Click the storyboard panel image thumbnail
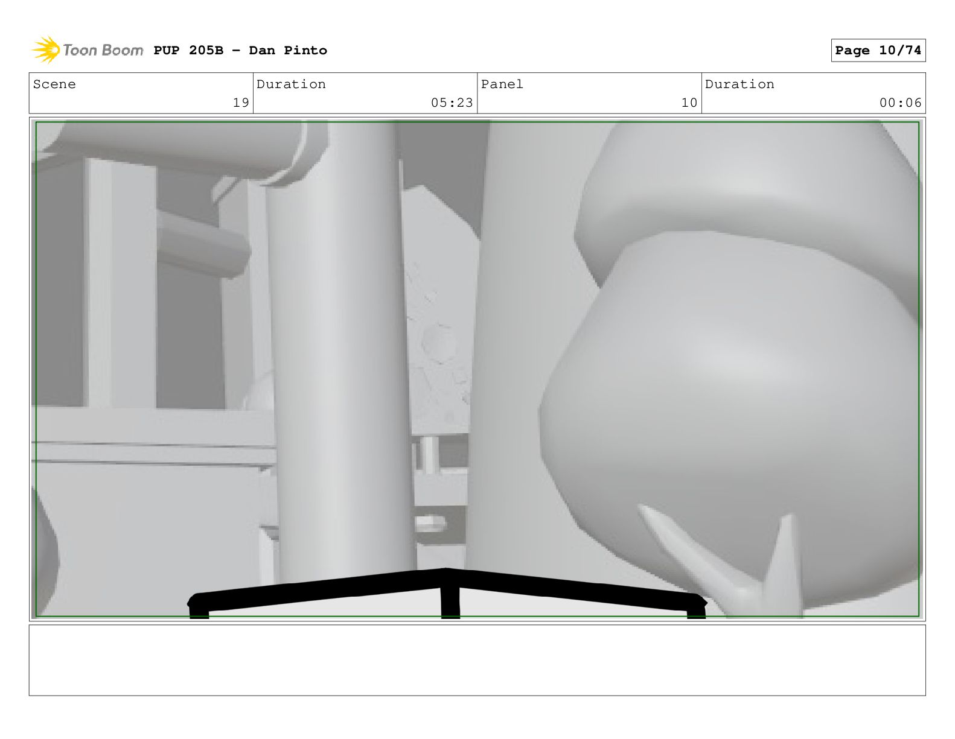 point(477,369)
